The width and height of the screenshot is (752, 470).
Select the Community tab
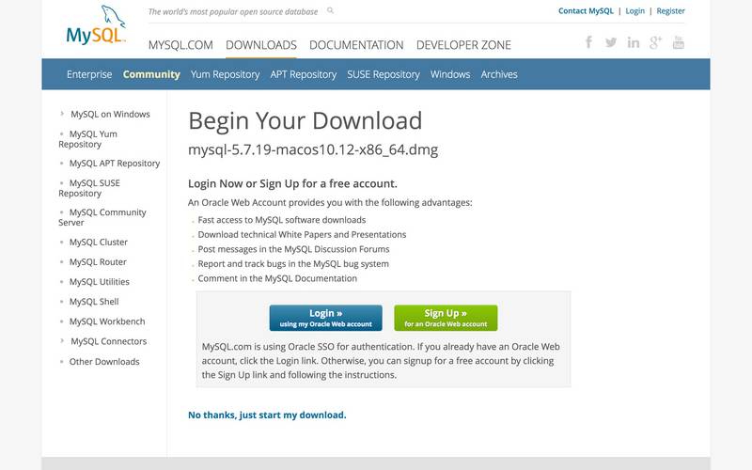[x=151, y=74]
